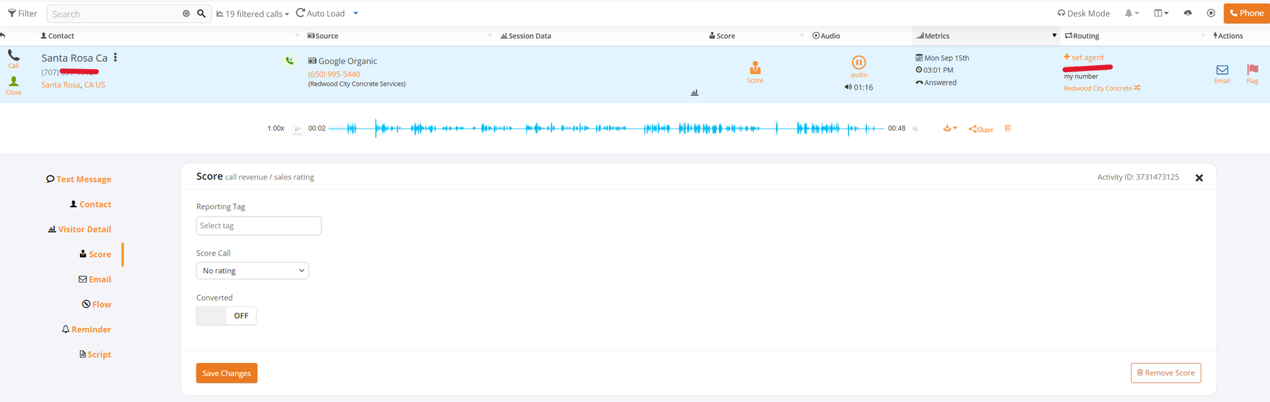This screenshot has height=402, width=1270.
Task: Select the Score side tab
Action: pos(95,254)
